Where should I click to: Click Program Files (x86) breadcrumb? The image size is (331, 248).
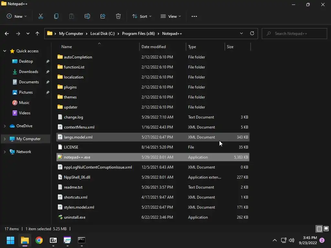[138, 34]
